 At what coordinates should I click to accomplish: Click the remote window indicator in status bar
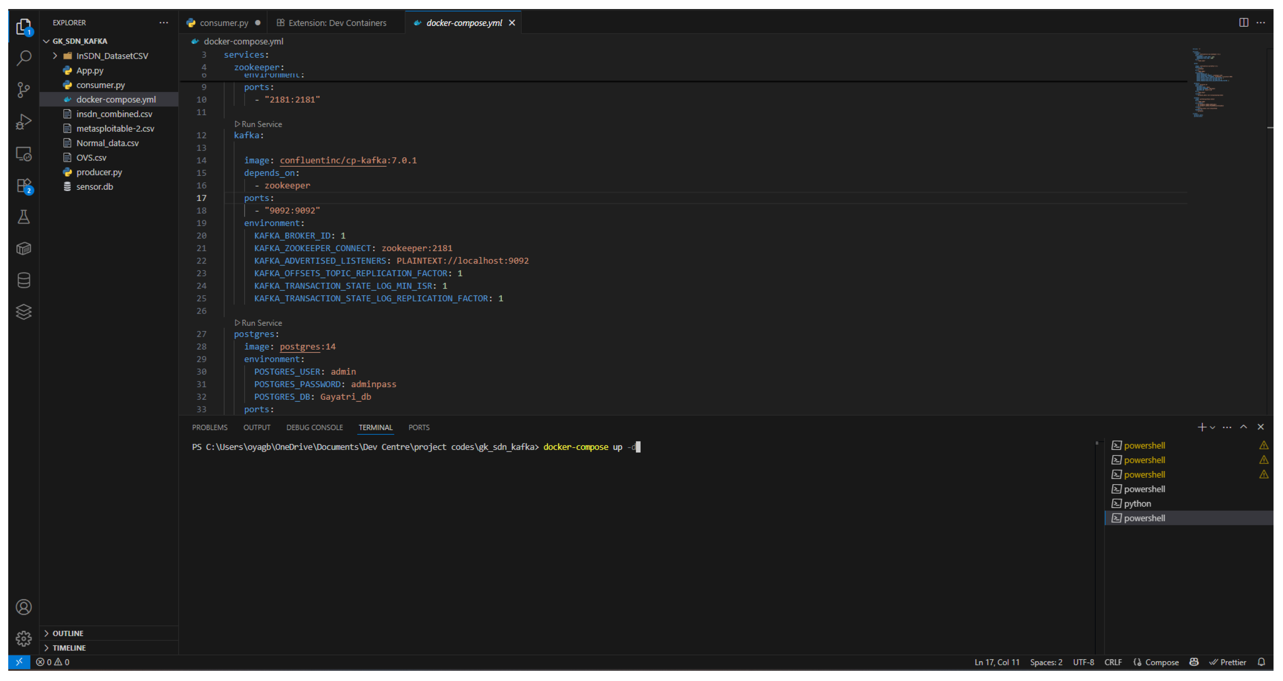pos(19,662)
